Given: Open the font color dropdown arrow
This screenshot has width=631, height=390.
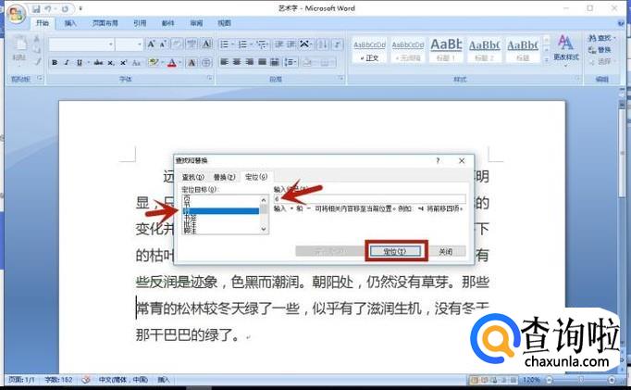Looking at the screenshot, I should point(179,62).
